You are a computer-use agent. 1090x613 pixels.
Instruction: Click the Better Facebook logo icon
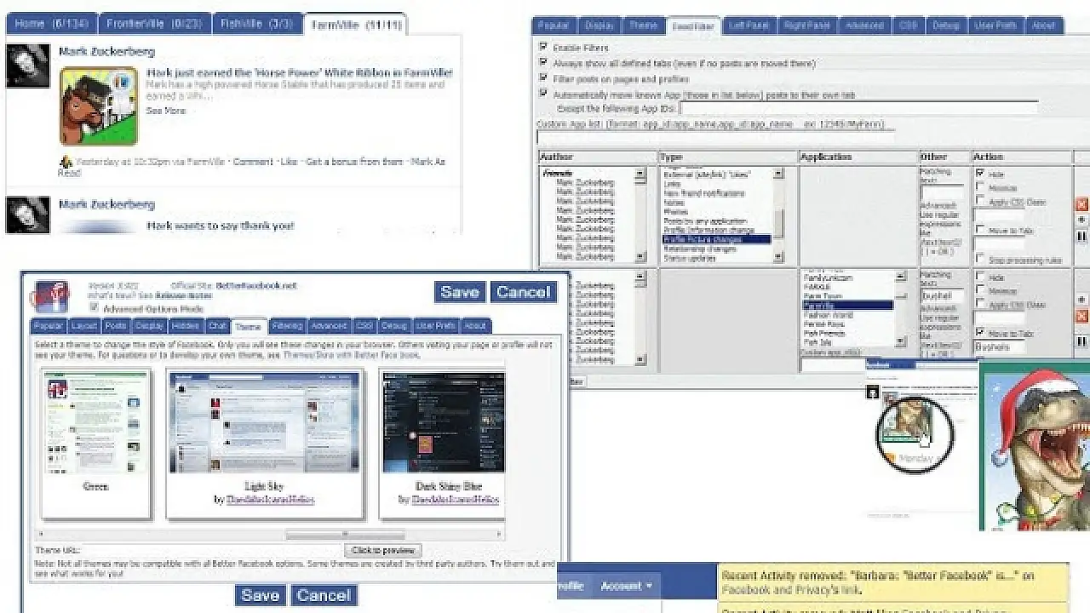(x=51, y=296)
